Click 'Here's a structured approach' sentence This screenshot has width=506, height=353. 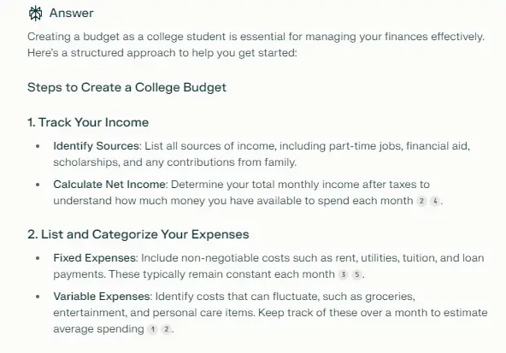point(162,53)
